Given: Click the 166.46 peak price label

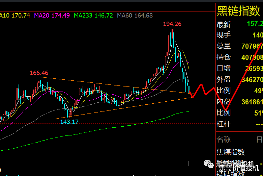Looking at the screenshot, I should click(x=39, y=73).
